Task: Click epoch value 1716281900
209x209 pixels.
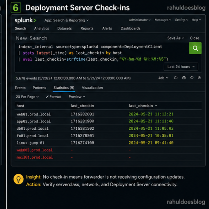Action: 82,121
